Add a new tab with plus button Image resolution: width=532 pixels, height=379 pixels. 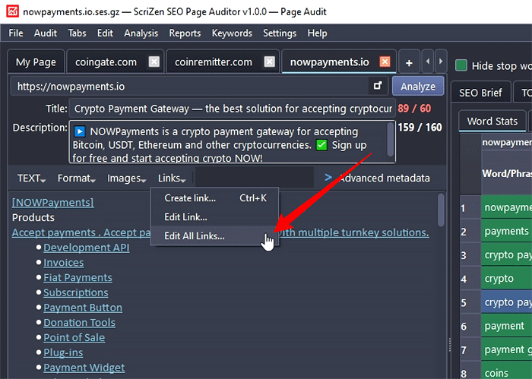pos(408,62)
